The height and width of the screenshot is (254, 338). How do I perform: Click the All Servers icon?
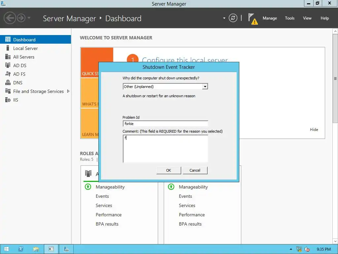(8, 57)
